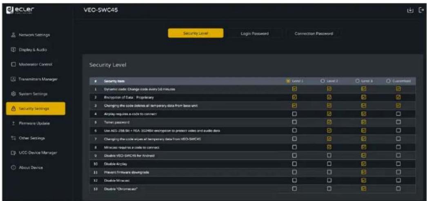Image resolution: width=427 pixels, height=201 pixels.
Task: Toggle Level 3 checkbox for Prevent firmware downgrade
Action: [364, 172]
